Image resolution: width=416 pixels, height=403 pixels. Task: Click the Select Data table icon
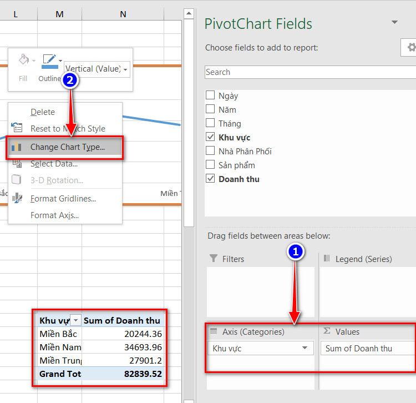point(17,163)
